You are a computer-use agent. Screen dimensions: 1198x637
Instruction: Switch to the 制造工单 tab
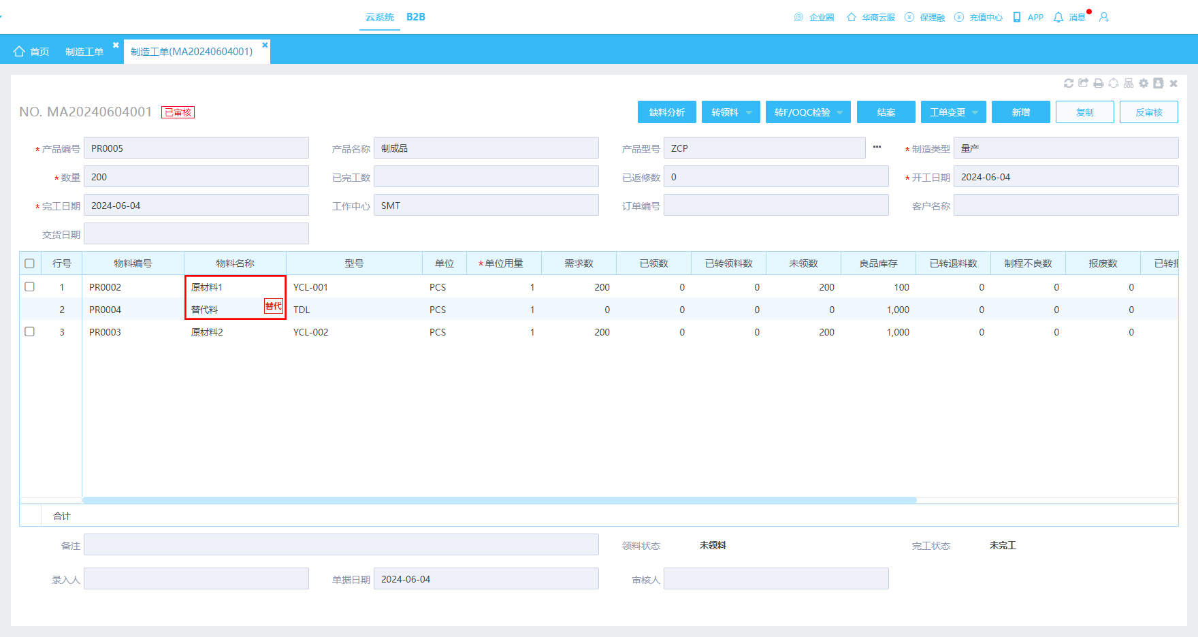(84, 51)
